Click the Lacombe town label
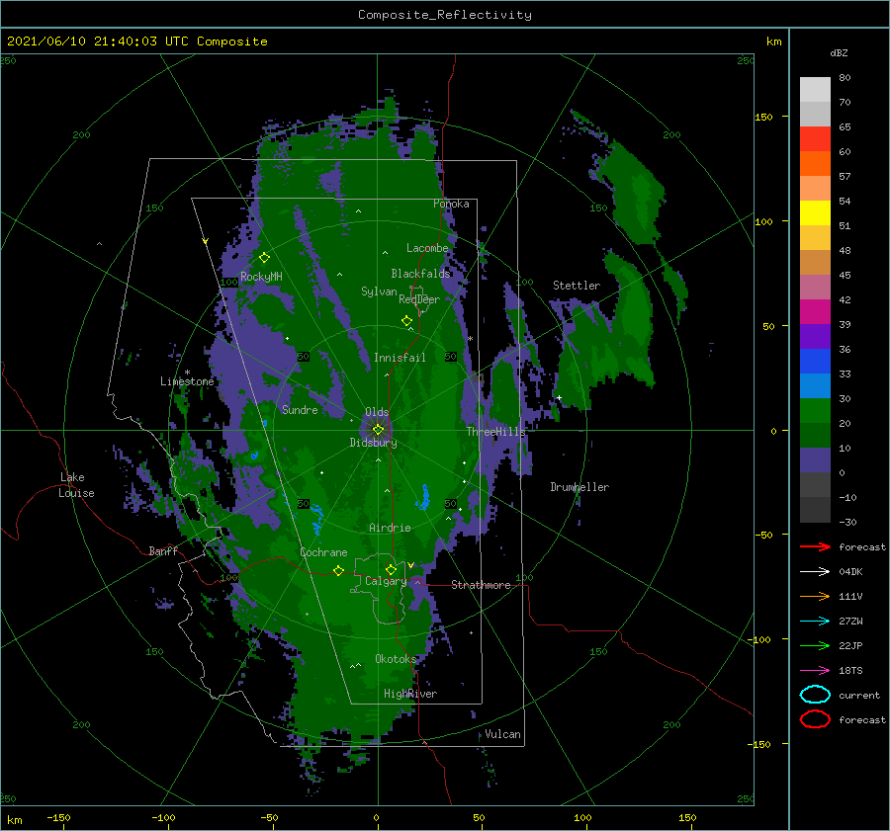Viewport: 890px width, 831px height. (427, 248)
